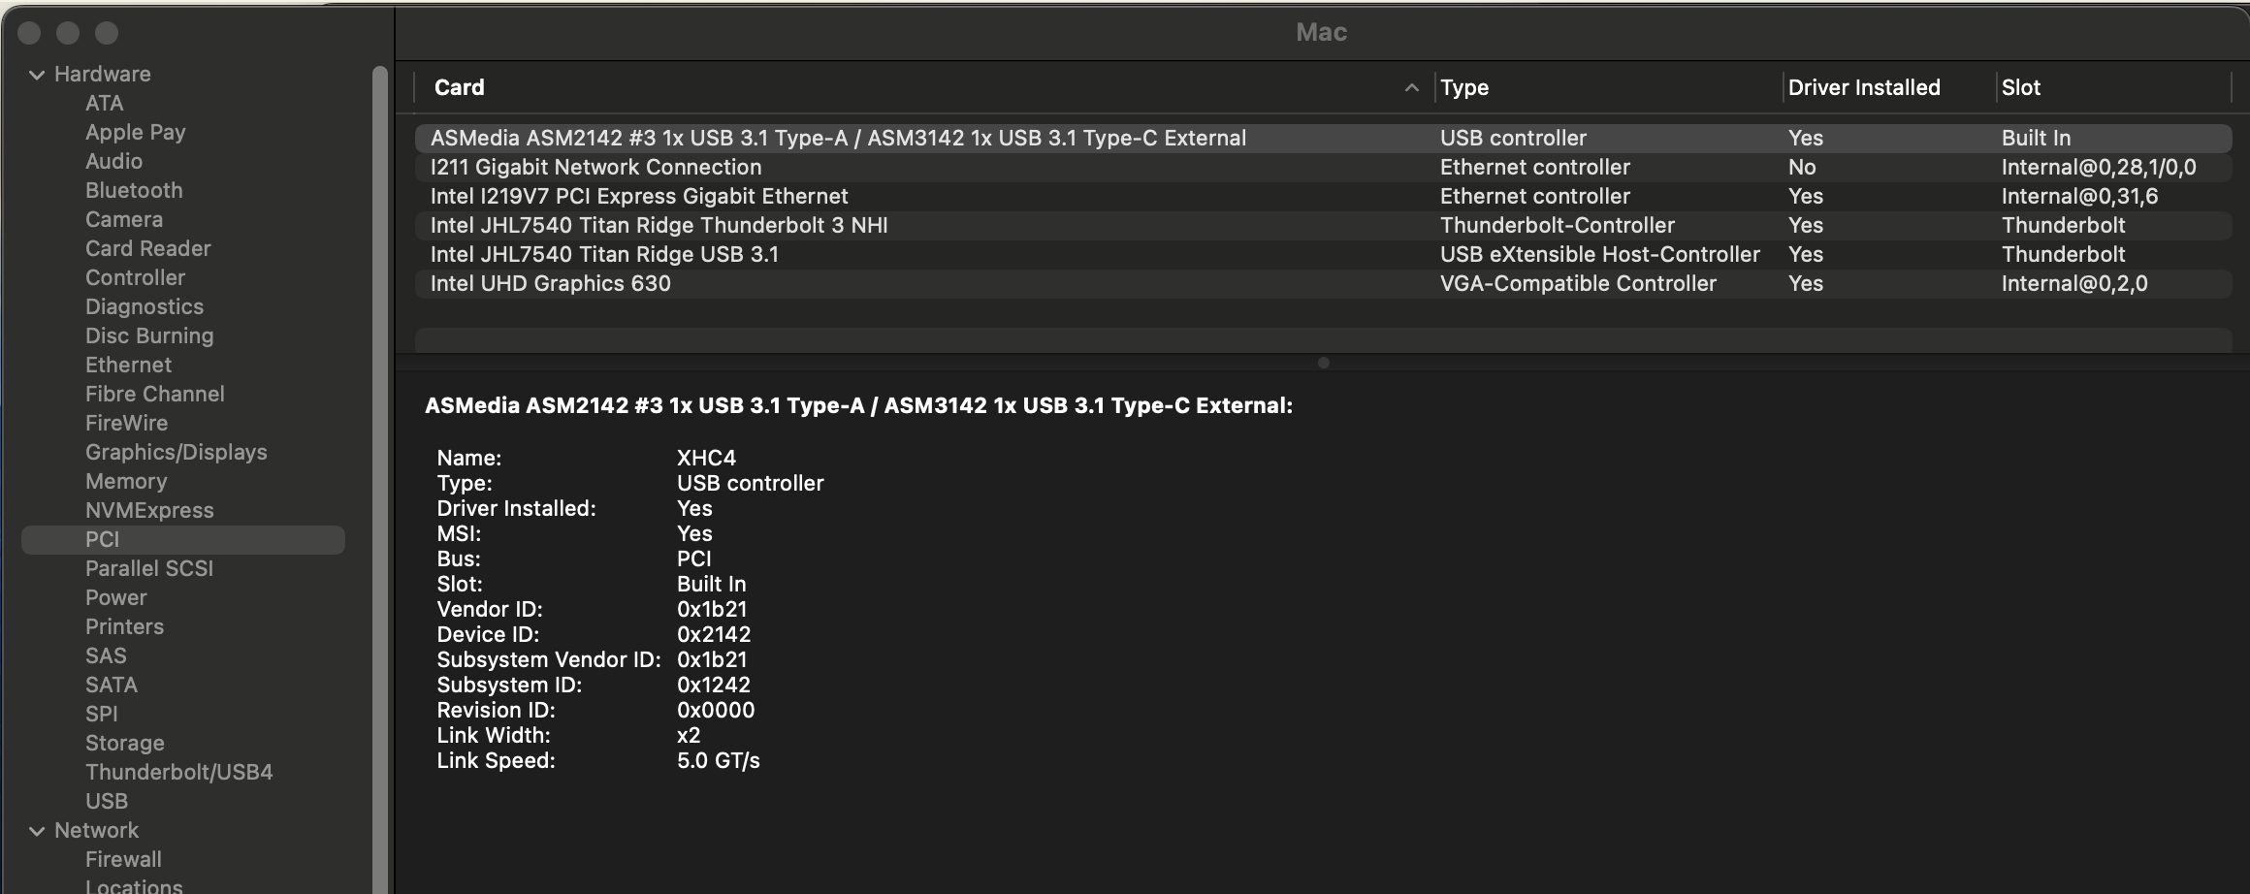The height and width of the screenshot is (894, 2250).
Task: Select Intel UHD Graphics 630 row
Action: pyautogui.click(x=1323, y=283)
